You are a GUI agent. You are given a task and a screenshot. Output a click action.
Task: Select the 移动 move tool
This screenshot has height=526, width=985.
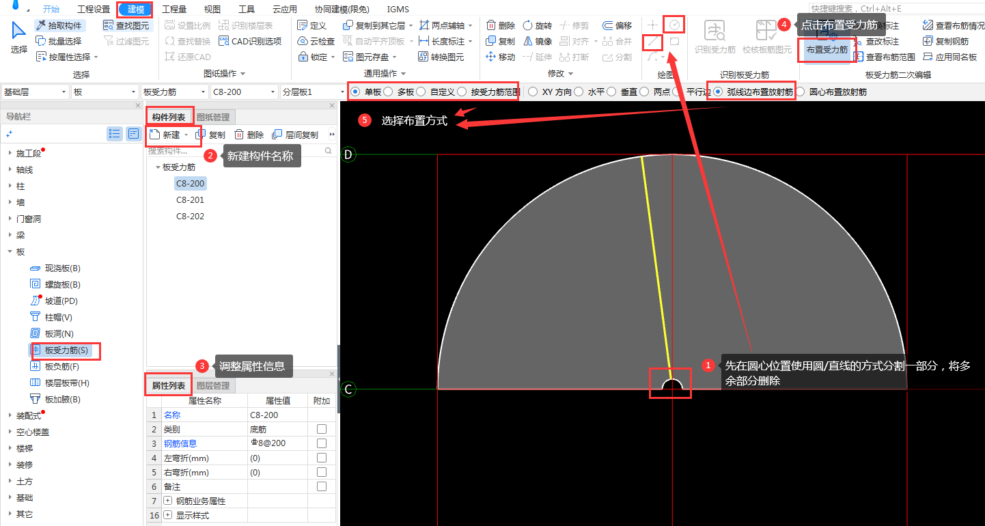(x=501, y=57)
